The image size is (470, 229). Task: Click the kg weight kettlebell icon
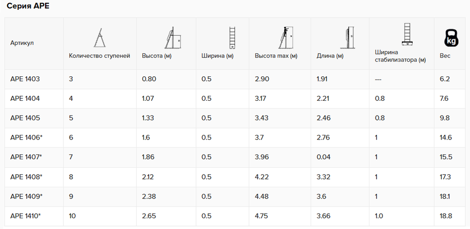click(451, 38)
